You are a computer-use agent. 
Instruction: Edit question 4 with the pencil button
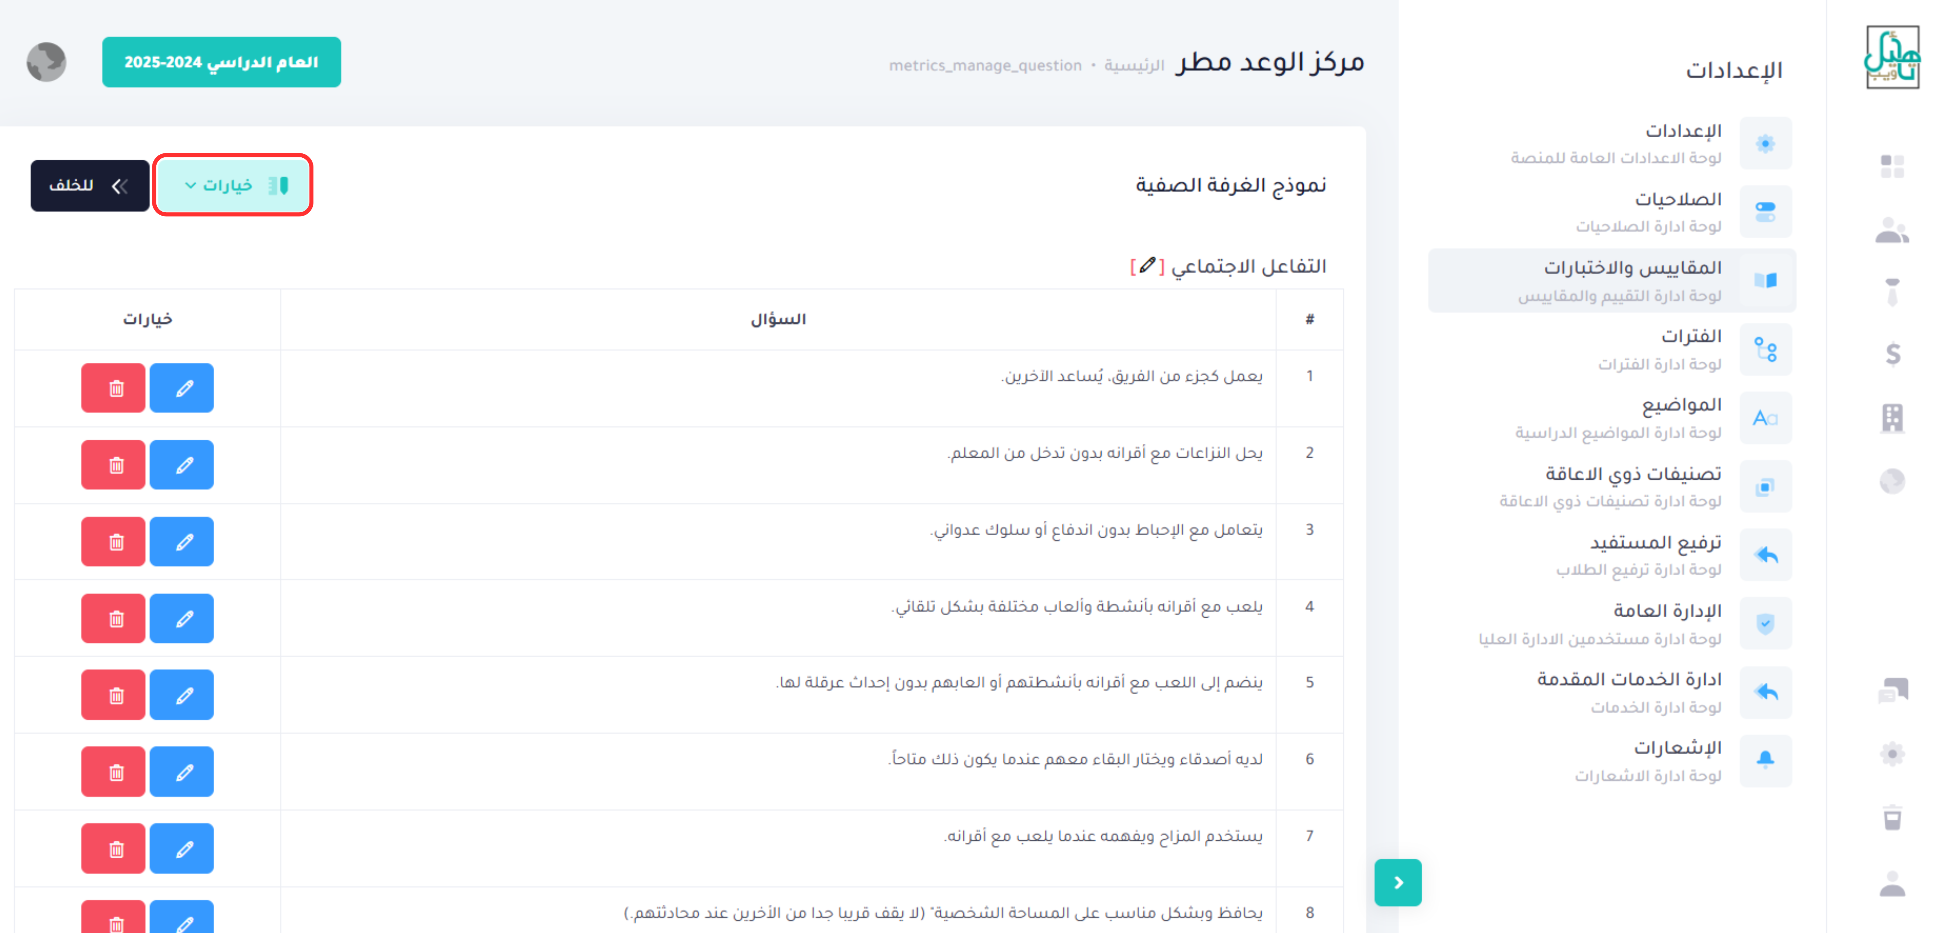tap(182, 618)
